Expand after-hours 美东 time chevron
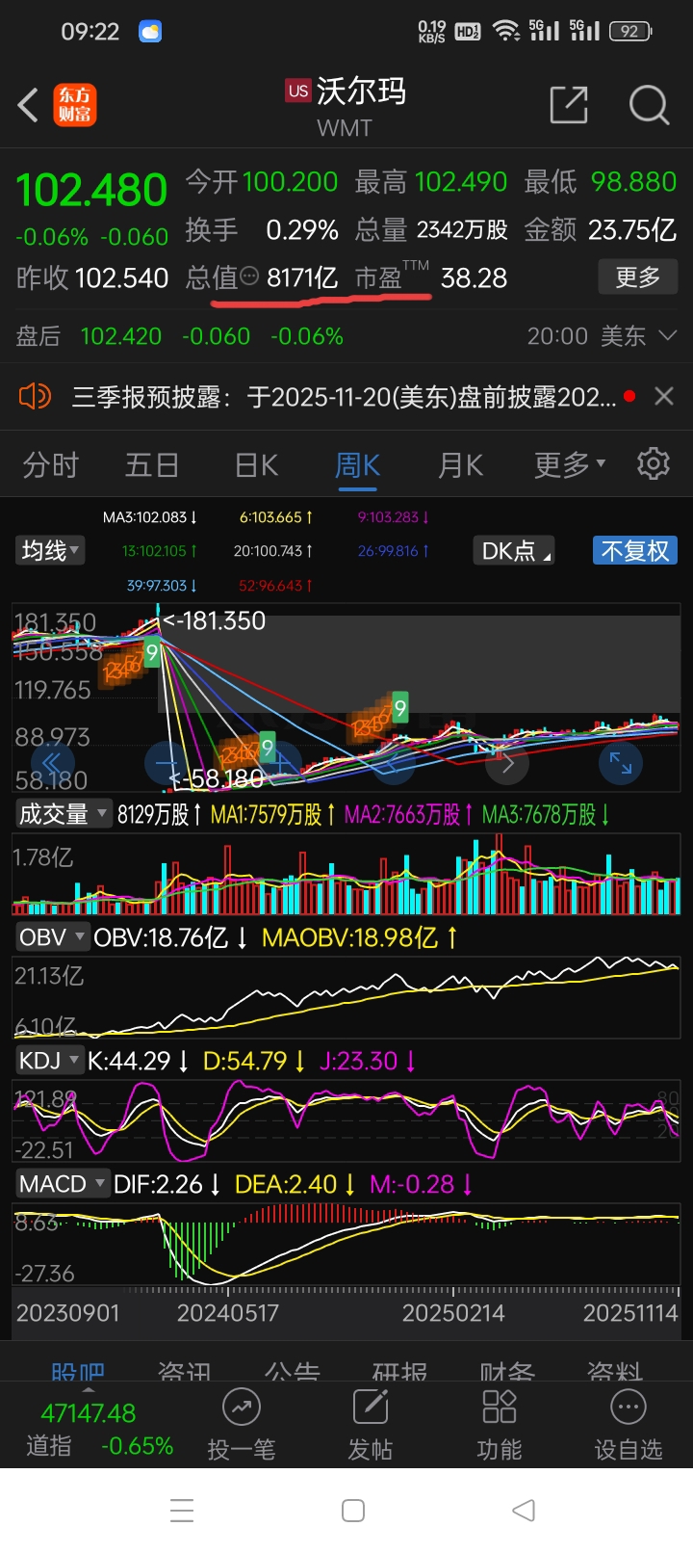 (667, 336)
